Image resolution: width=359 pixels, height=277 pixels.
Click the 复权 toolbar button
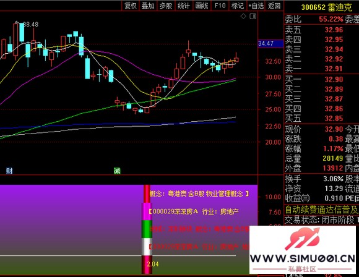tap(130, 6)
